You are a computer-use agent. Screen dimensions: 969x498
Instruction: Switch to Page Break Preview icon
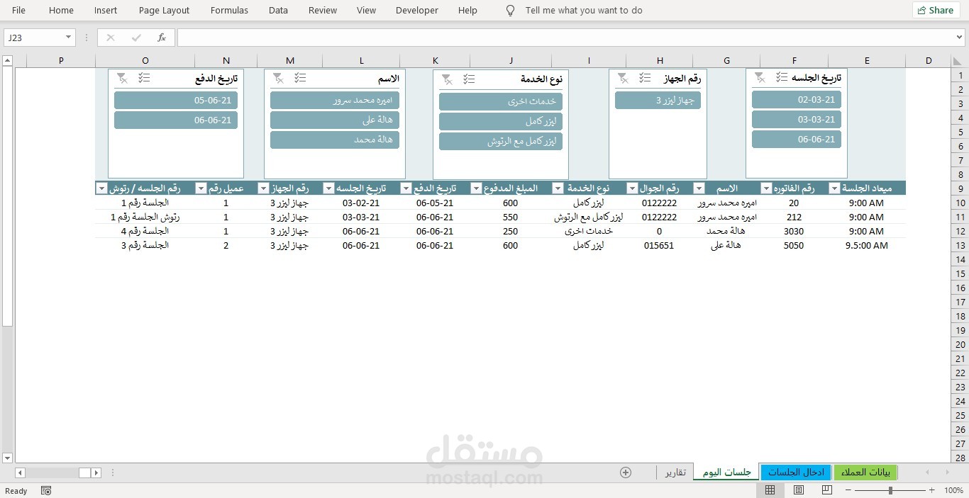[827, 490]
